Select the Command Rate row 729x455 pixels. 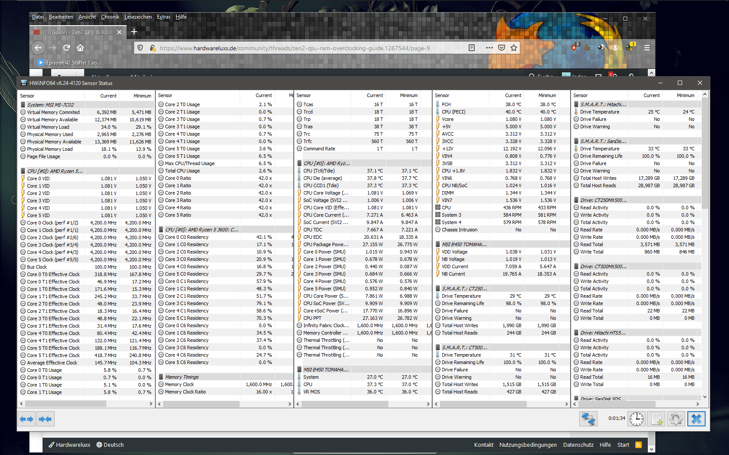click(x=363, y=149)
